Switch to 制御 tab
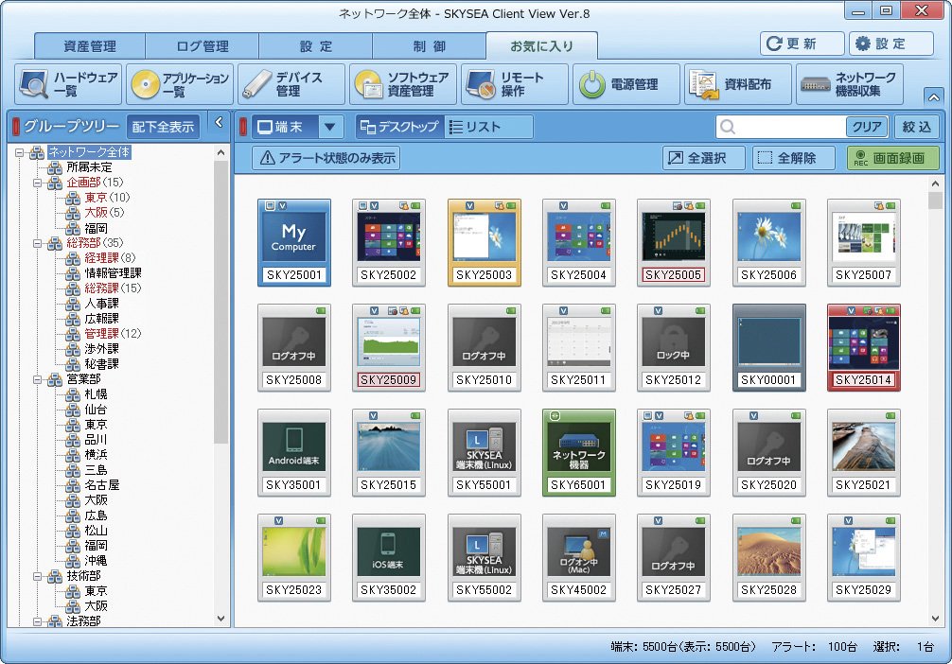Viewport: 952px width, 664px height. pyautogui.click(x=430, y=46)
